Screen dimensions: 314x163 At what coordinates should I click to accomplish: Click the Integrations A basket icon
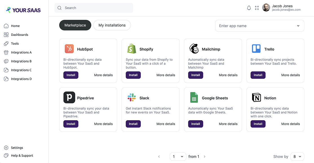coord(6,52)
